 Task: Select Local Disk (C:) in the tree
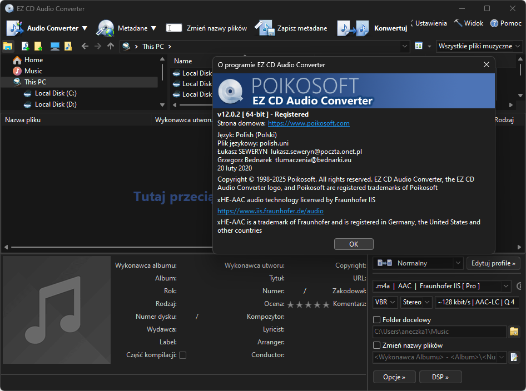tap(50, 93)
